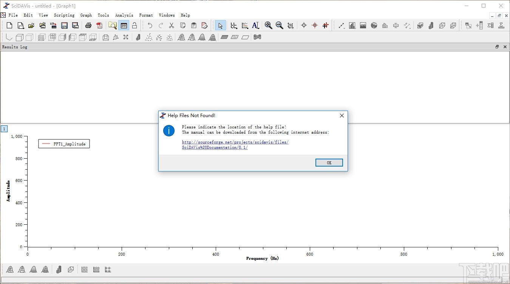Toggle the lock icon in toolbar
510x284 pixels.
pyautogui.click(x=134, y=25)
